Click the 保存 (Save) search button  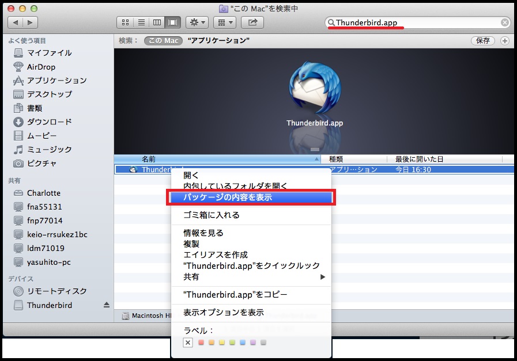click(x=483, y=41)
